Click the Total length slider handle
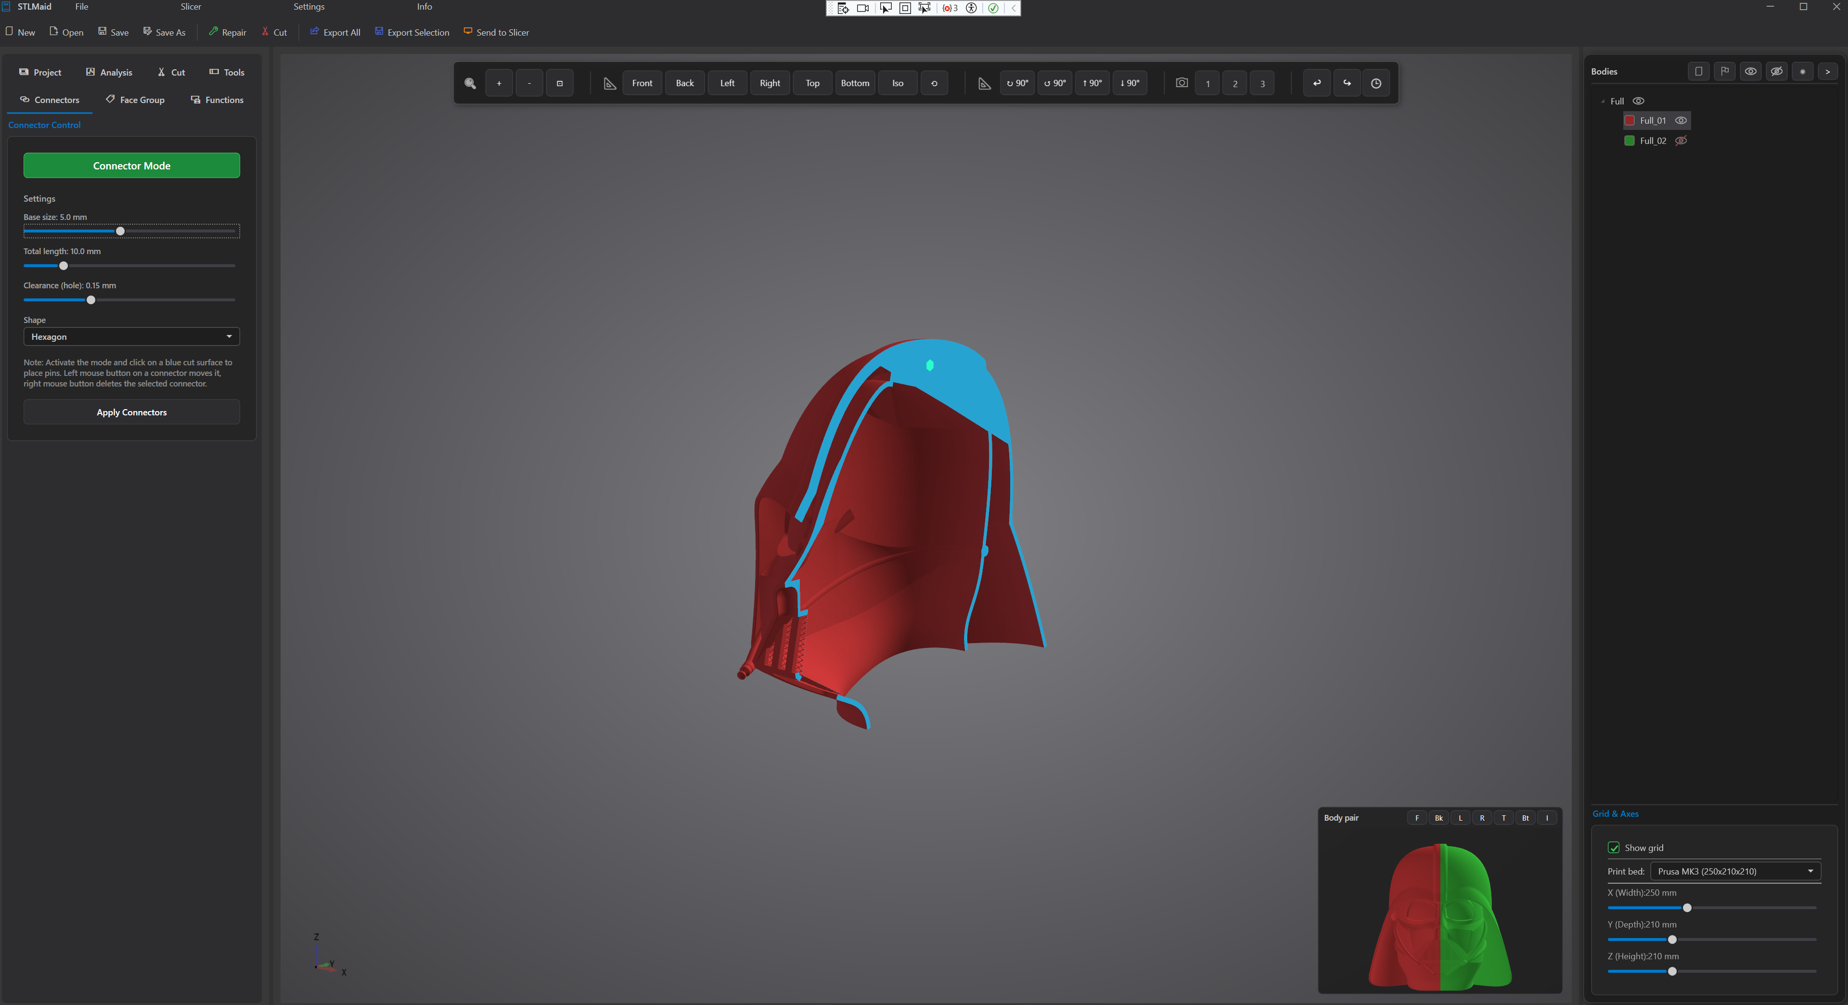Image resolution: width=1848 pixels, height=1005 pixels. click(x=63, y=265)
